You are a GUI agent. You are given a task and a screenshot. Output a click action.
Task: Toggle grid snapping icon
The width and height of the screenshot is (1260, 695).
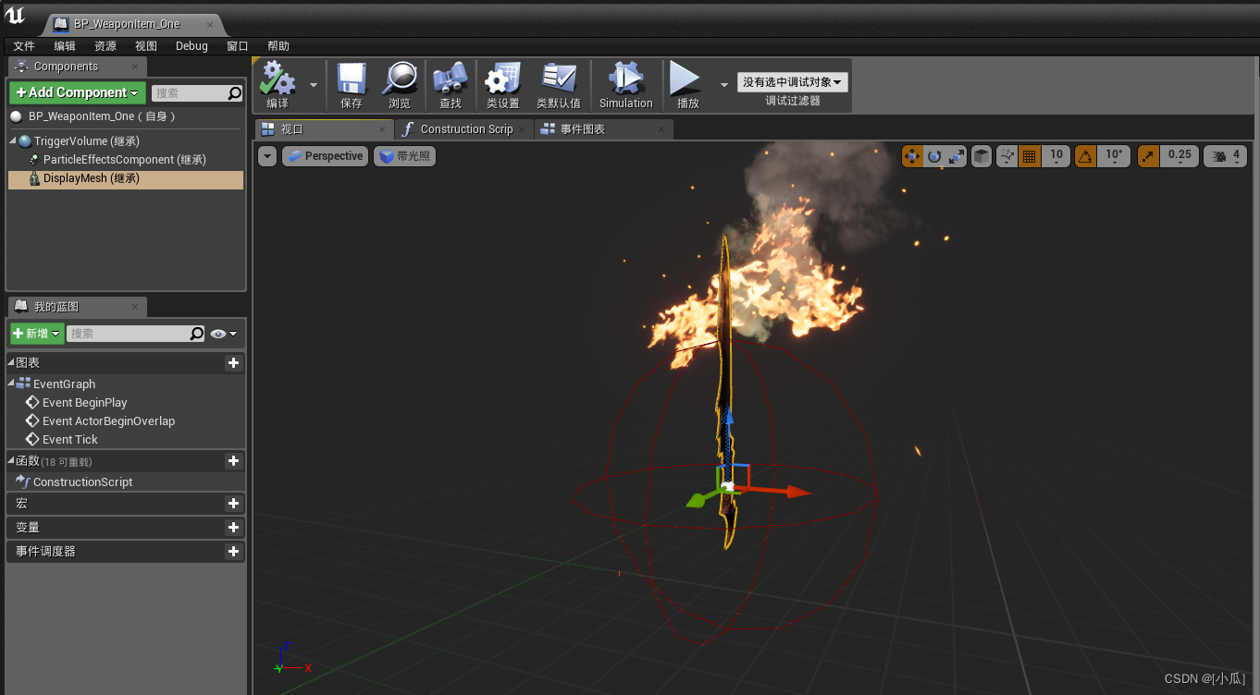[1029, 156]
